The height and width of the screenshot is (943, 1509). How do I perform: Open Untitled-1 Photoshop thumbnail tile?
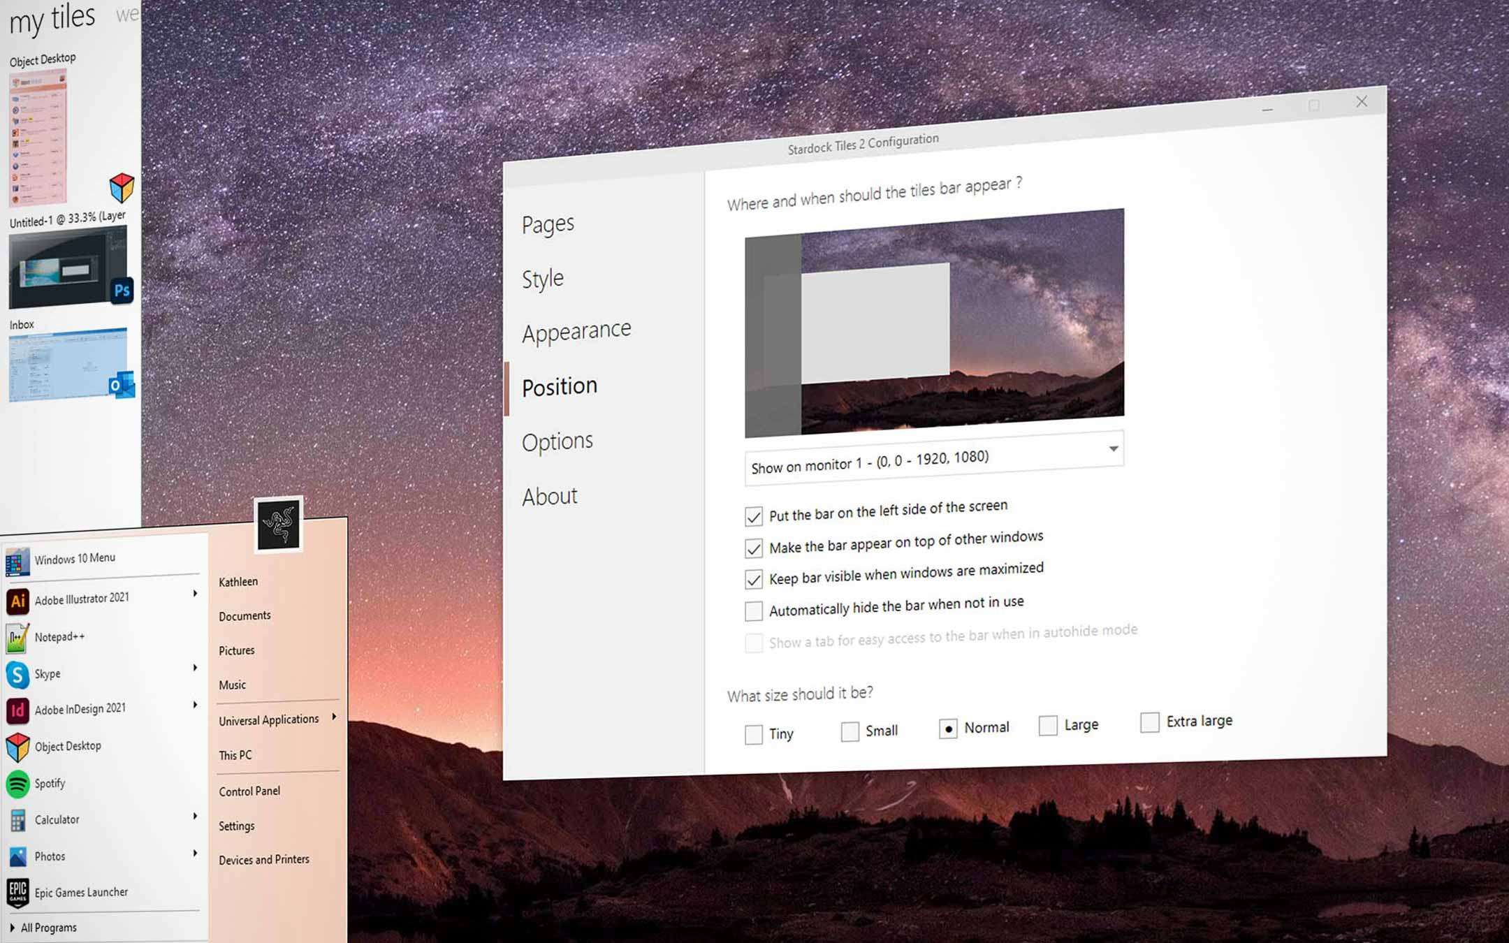(68, 267)
